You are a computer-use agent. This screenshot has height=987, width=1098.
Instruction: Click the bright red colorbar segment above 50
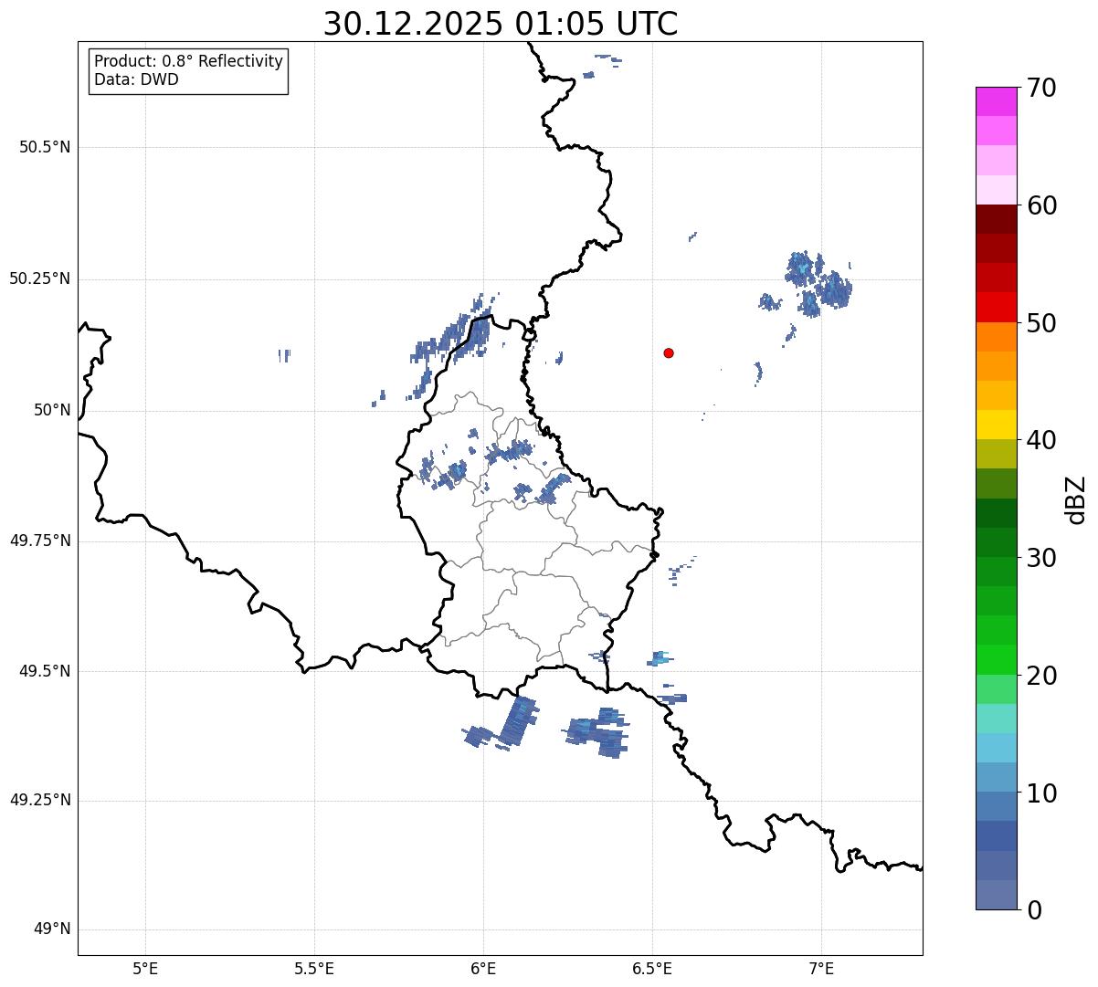click(996, 307)
